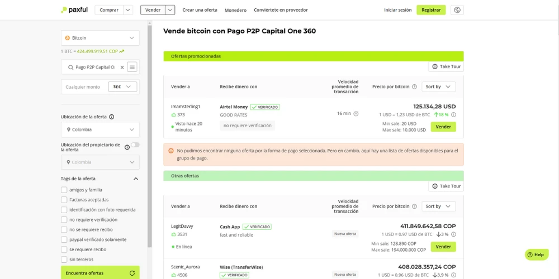Click Iniciar sesión

(398, 10)
